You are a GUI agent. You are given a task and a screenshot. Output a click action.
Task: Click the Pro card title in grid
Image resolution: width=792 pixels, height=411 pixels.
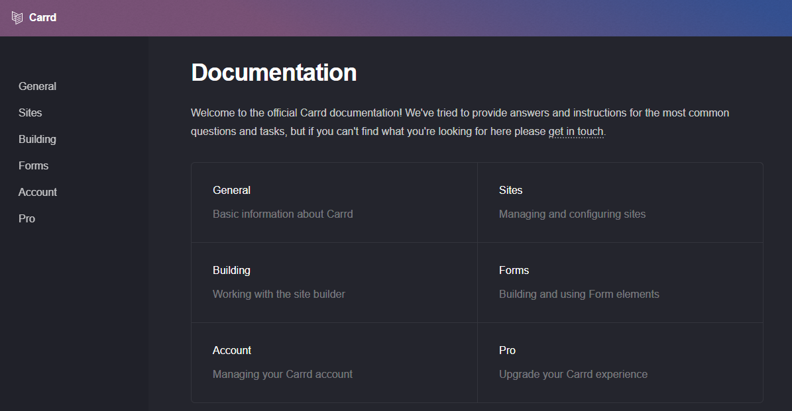coord(507,350)
